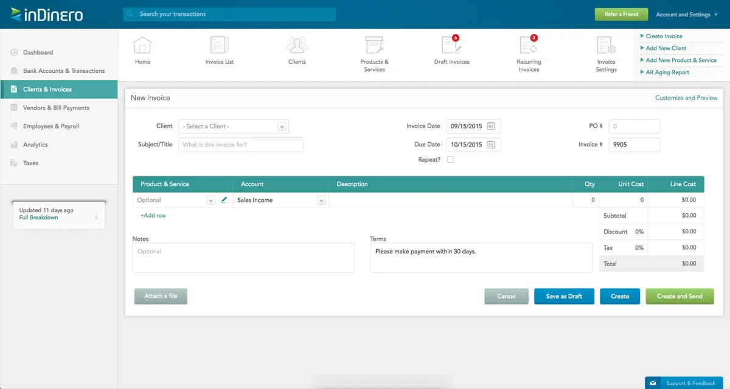Click the Attach a file button

point(161,296)
